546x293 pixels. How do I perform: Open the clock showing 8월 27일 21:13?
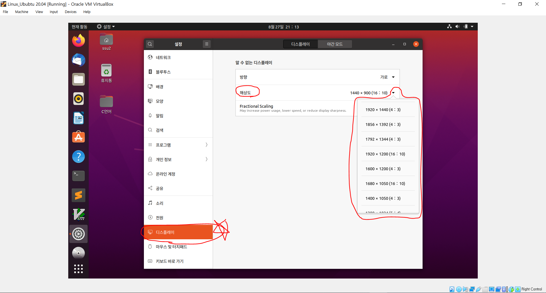pos(284,27)
